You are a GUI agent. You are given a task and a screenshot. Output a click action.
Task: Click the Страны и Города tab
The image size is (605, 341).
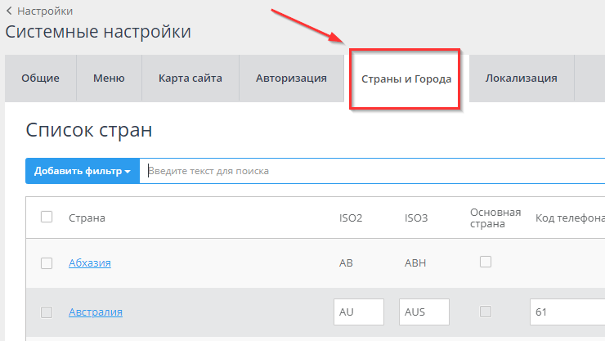point(406,79)
